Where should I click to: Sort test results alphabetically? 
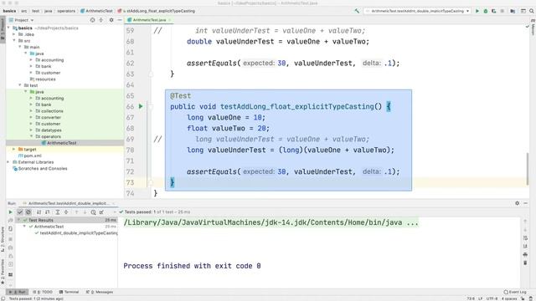tap(39, 212)
